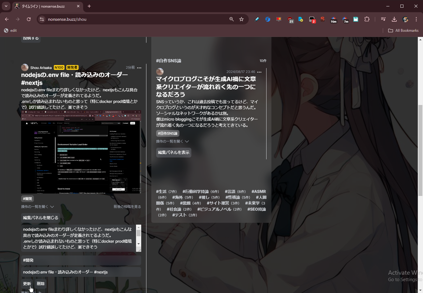
Task: Open the three-dot menu on microblog post
Action: 259,72
